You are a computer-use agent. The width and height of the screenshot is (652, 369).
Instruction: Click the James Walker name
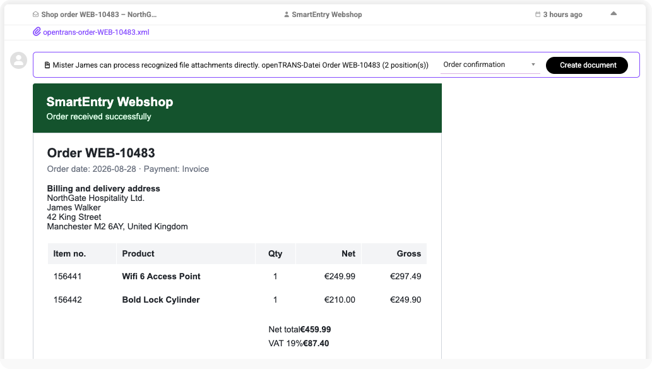(74, 207)
